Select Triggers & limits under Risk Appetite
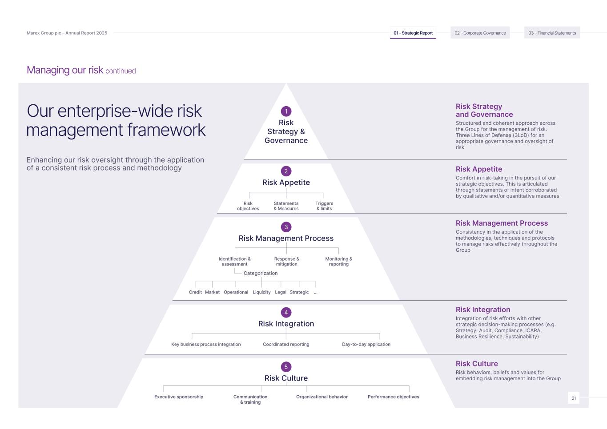The height and width of the screenshot is (429, 607). [x=324, y=206]
